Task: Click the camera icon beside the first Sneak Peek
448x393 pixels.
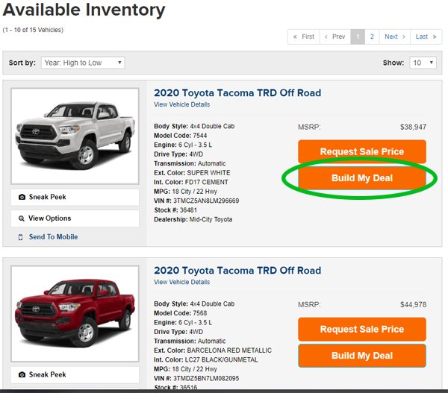Action: point(22,197)
